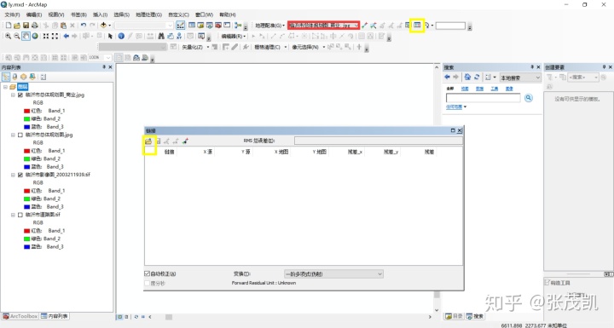Activate the Pan hand tool
614x328 pixels.
click(x=26, y=36)
